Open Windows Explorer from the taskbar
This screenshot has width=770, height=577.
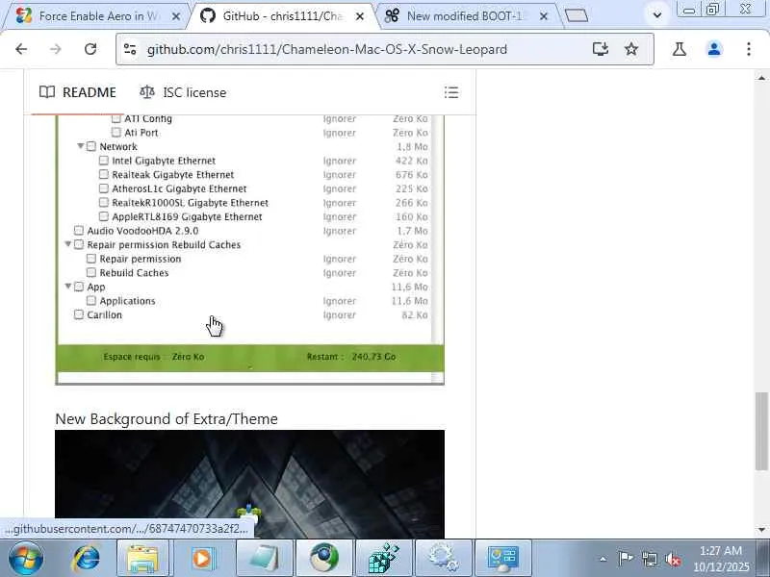tap(142, 559)
